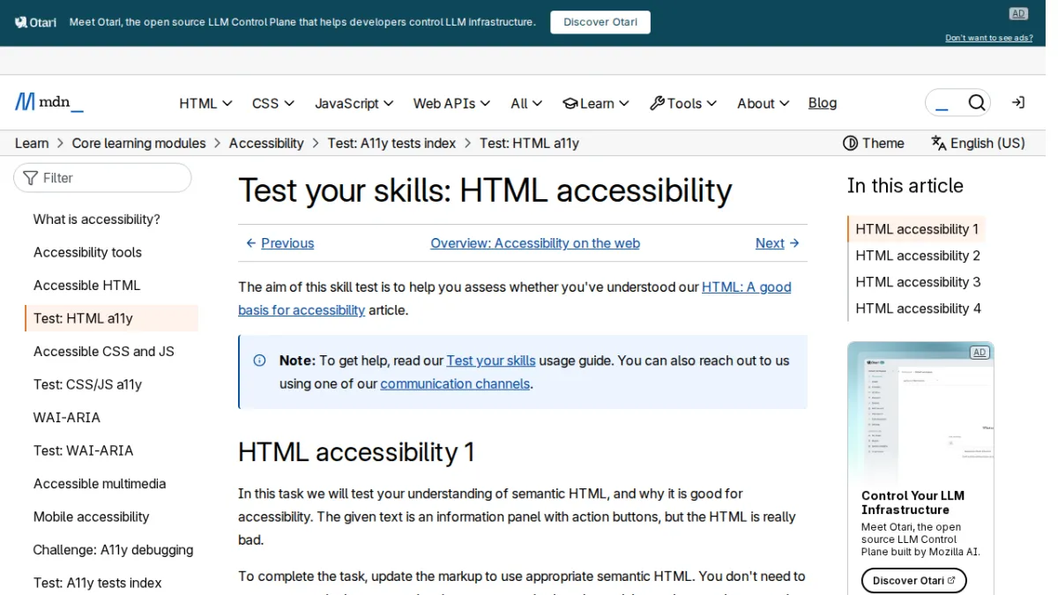This screenshot has width=1058, height=595.
Task: Click the search magnifier icon
Action: click(976, 103)
